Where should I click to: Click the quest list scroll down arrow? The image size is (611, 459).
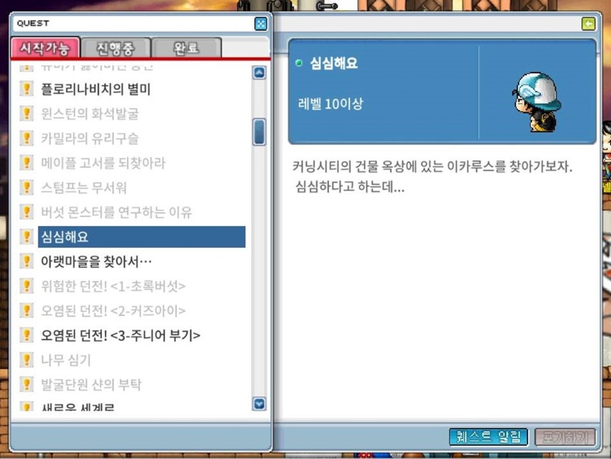[x=259, y=404]
